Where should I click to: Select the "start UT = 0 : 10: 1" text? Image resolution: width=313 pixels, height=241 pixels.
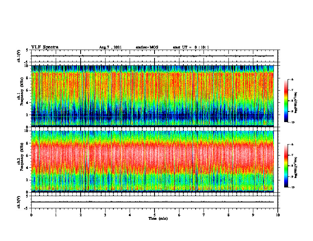click(x=191, y=47)
